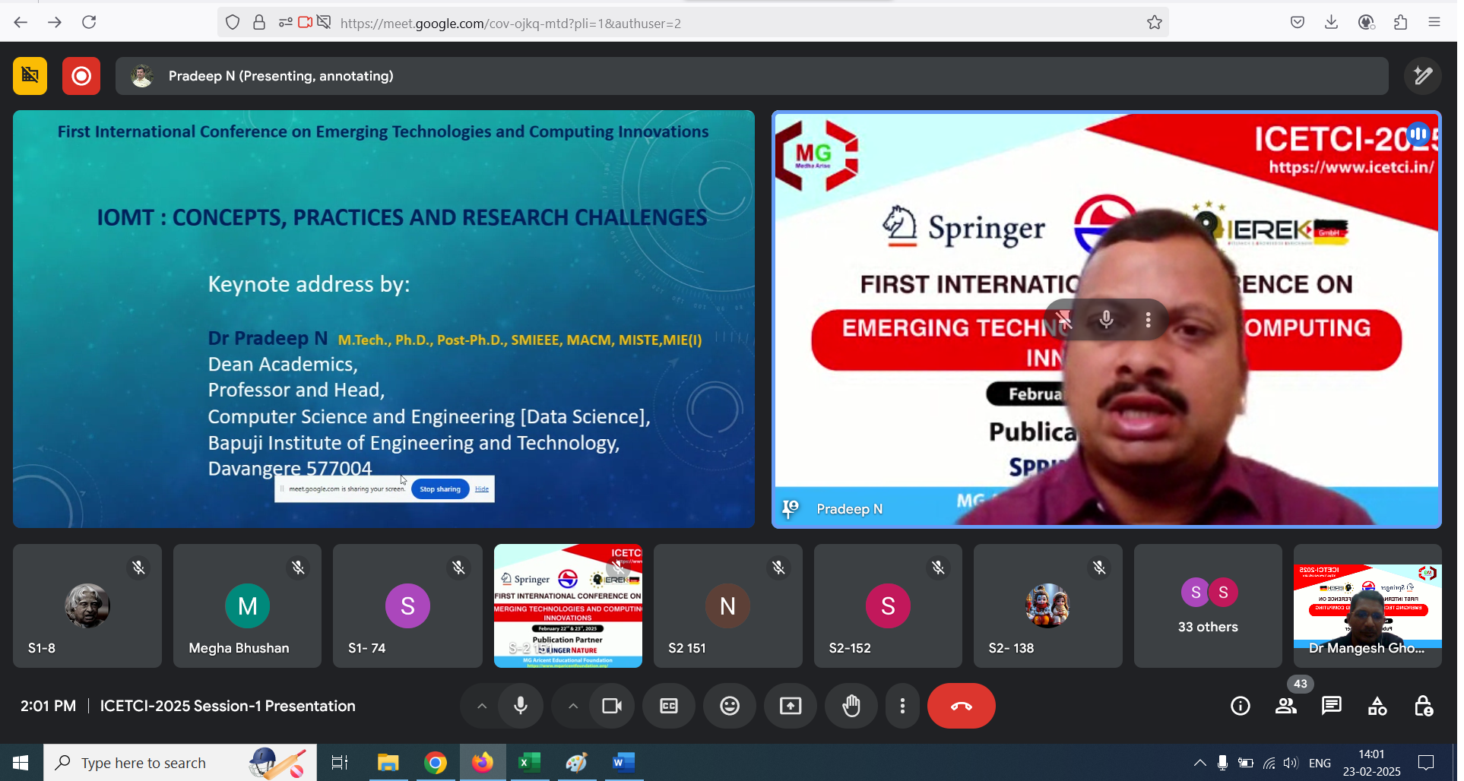
Task: Open the Windows Start menu
Action: [21, 762]
